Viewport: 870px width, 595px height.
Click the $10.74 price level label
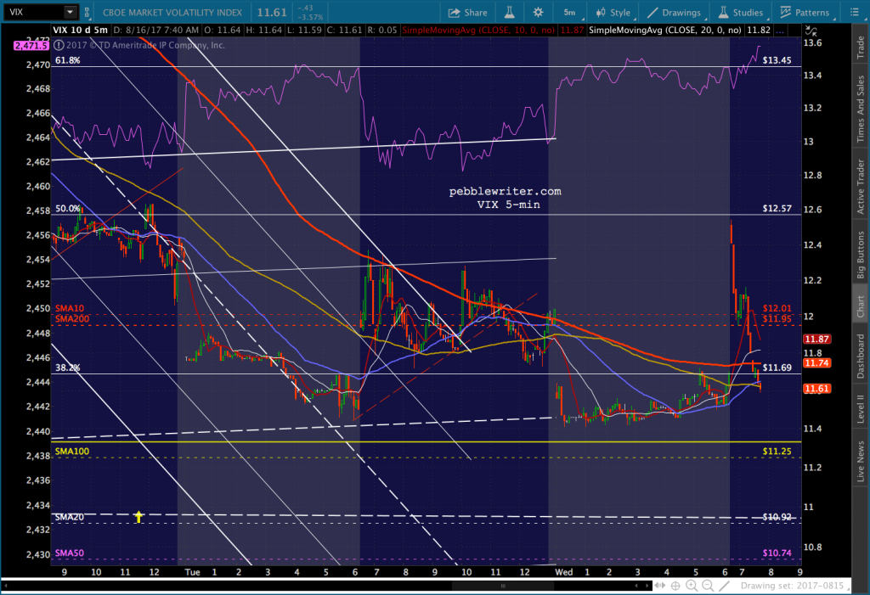pos(777,553)
